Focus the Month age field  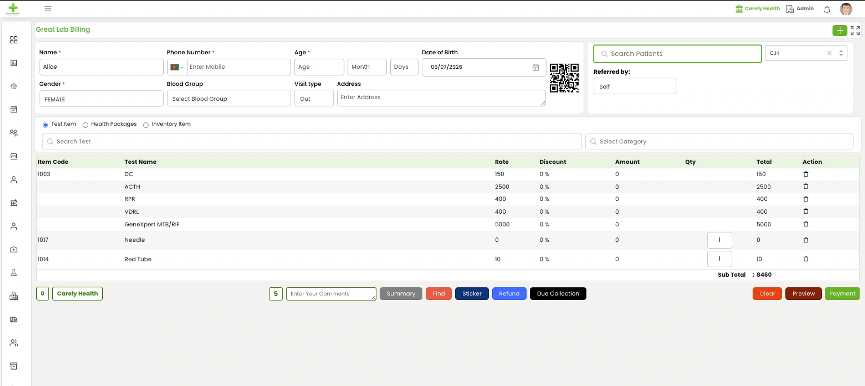point(367,67)
